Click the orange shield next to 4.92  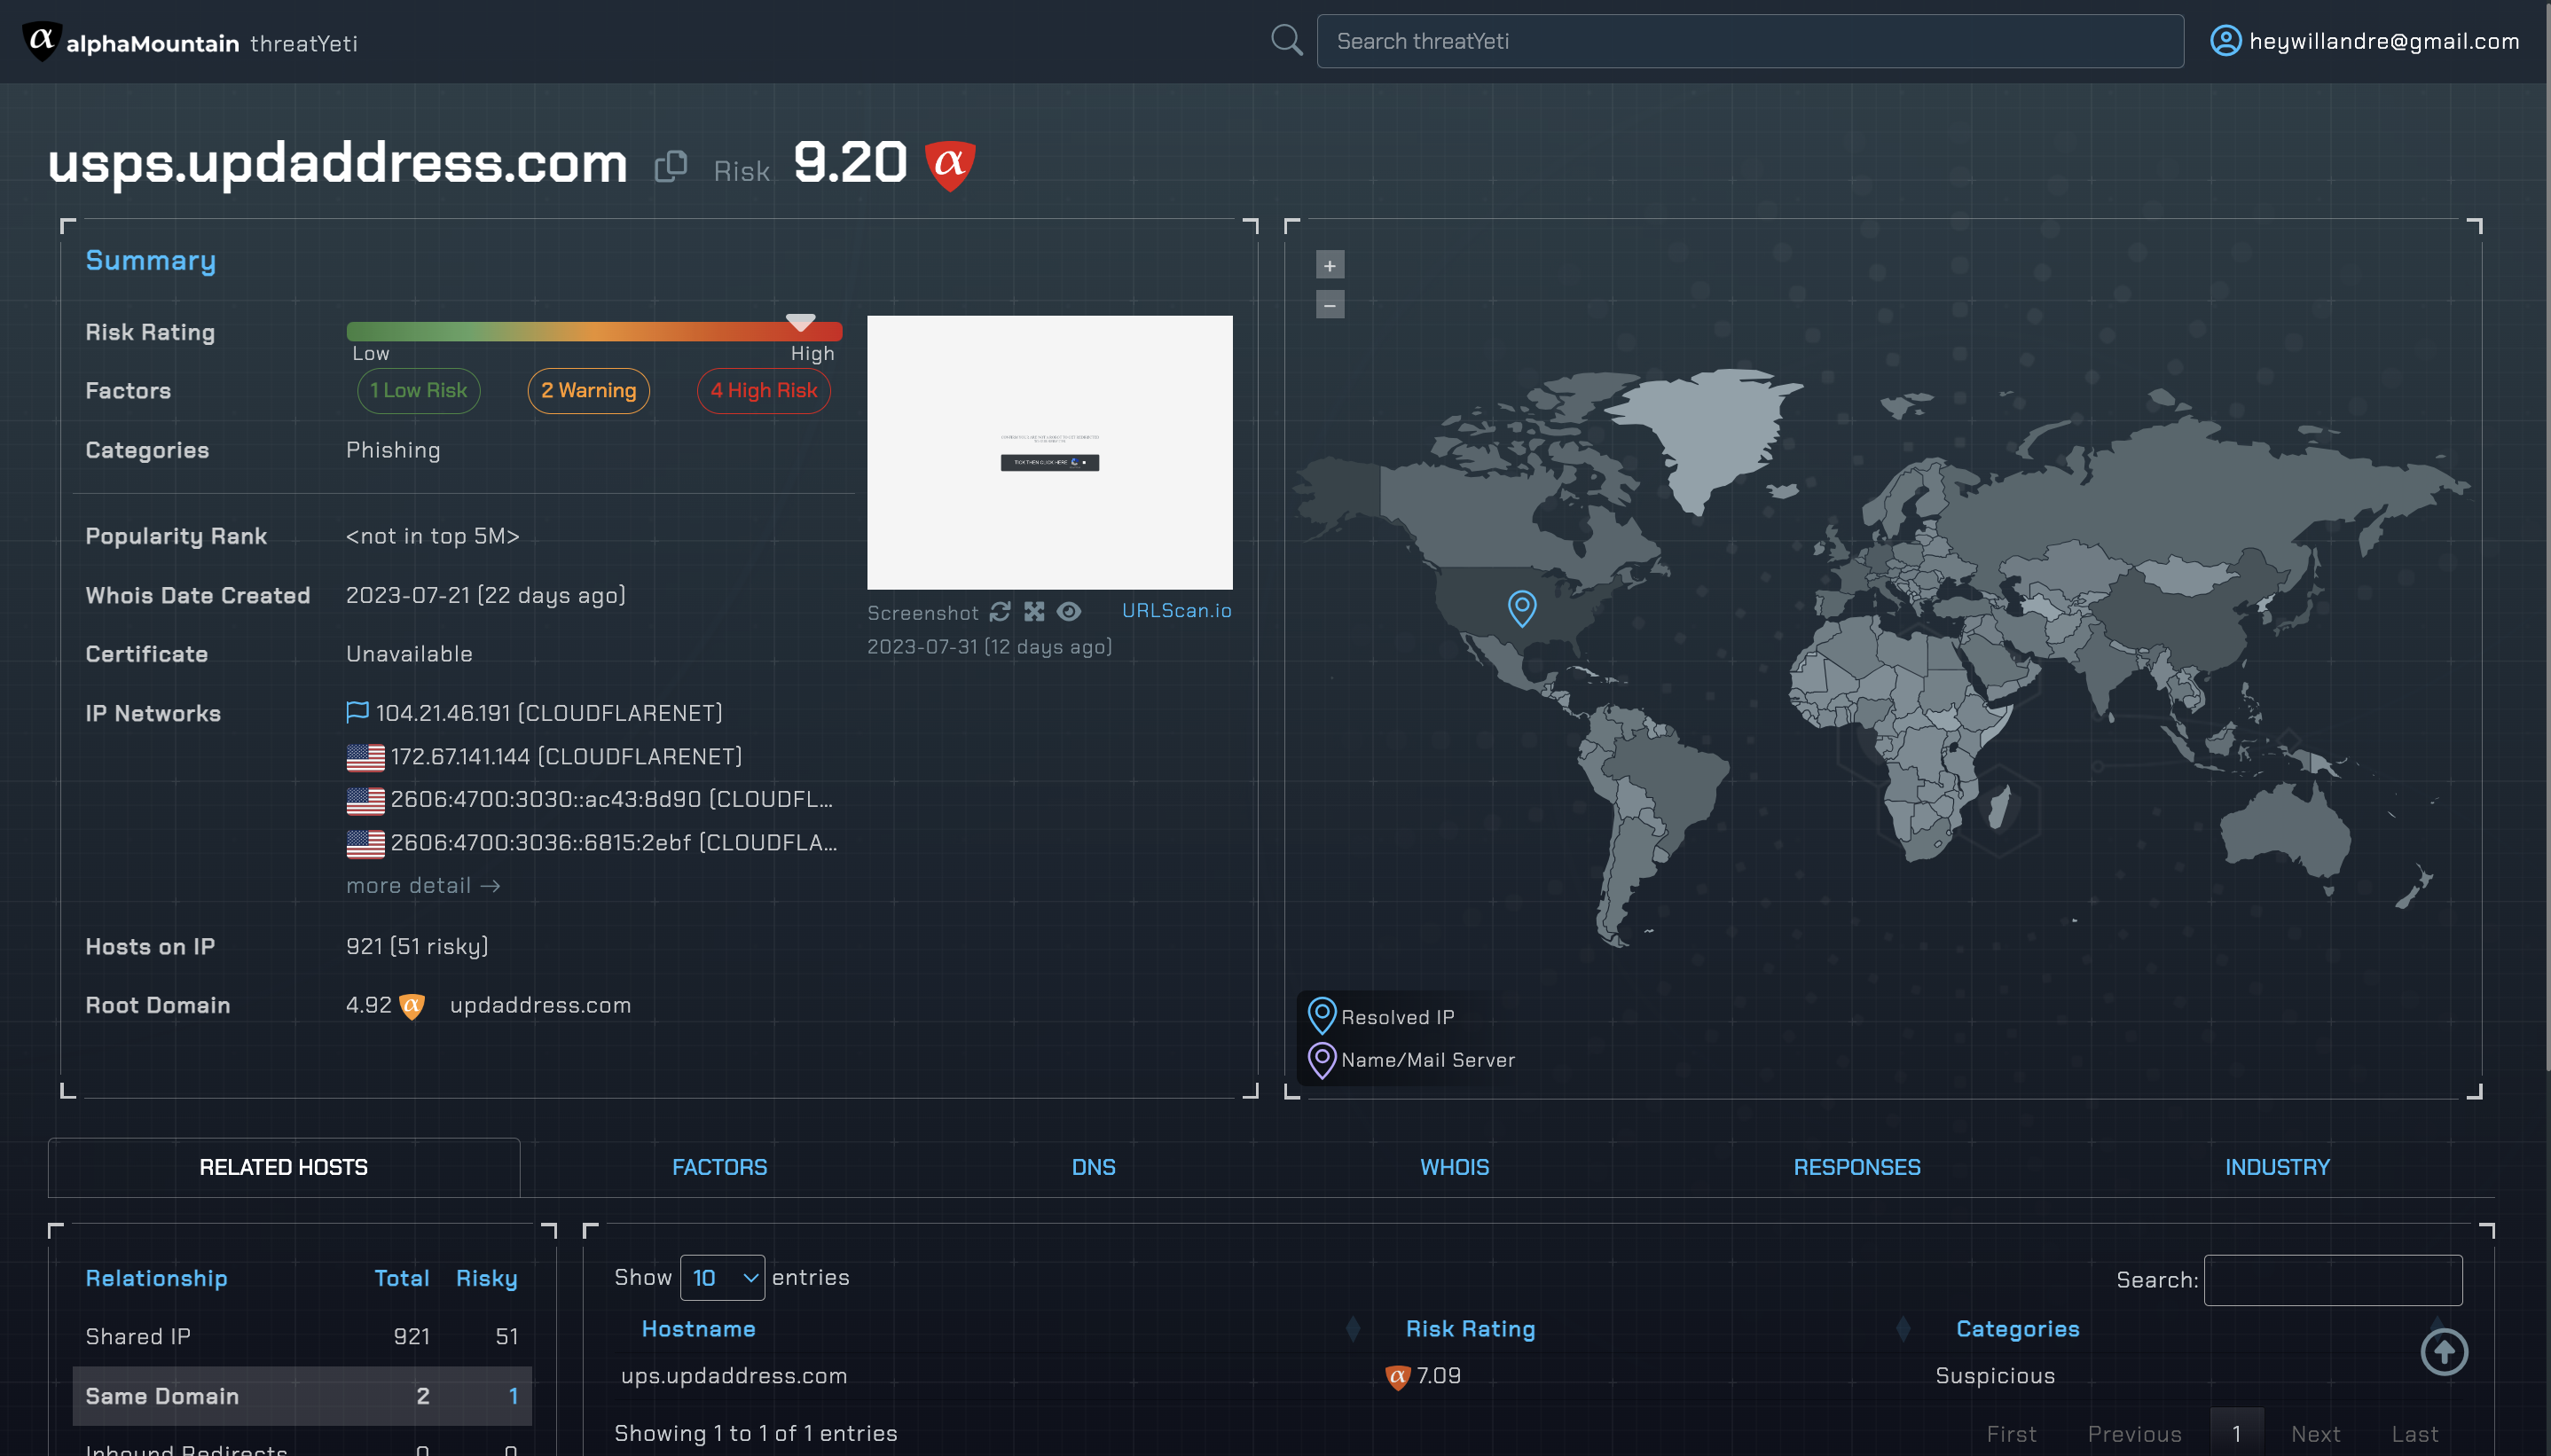click(x=412, y=1006)
